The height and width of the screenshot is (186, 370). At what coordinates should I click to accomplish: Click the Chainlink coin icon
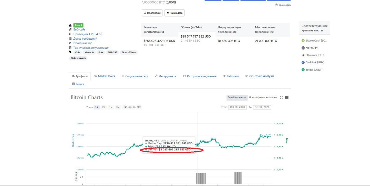coord(303,62)
